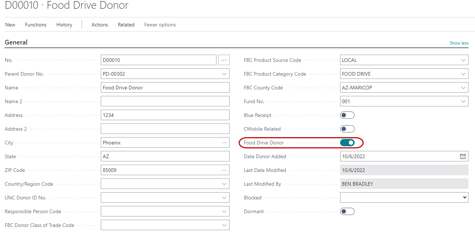
Task: Expand the Parent Donor No. dropdown
Action: [x=224, y=74]
